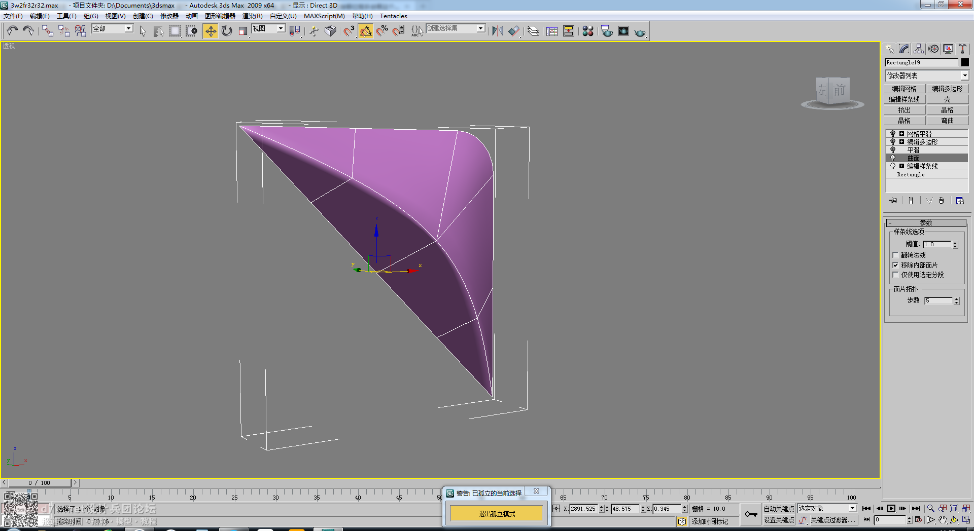Switch to the Create command panel tab

[889, 49]
